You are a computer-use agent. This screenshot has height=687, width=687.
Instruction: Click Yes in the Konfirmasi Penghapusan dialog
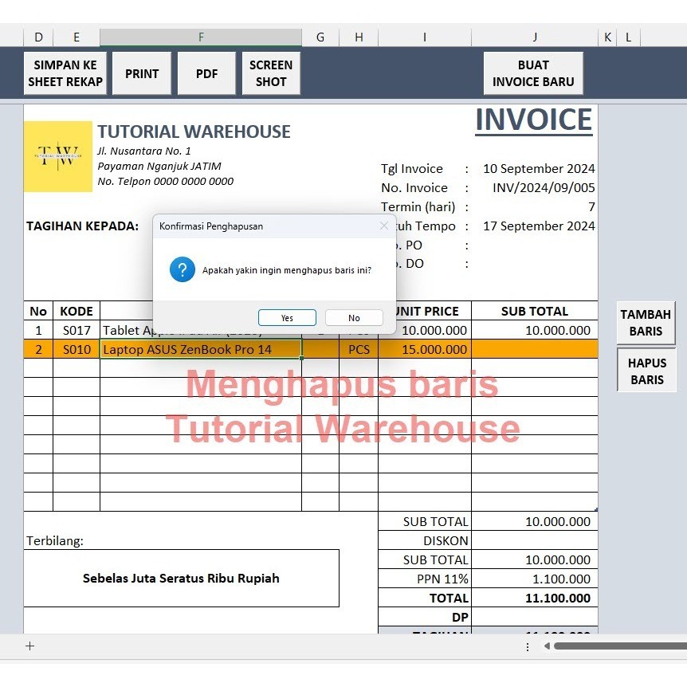point(287,318)
